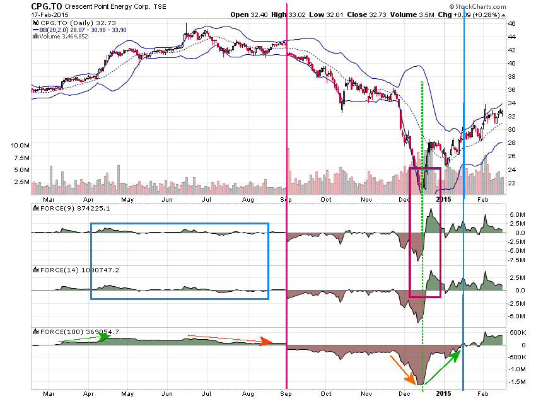Click the FORCE(14) 1080747.2 label

coord(79,270)
